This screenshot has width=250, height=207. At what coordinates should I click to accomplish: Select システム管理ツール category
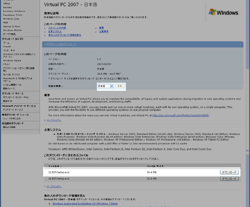tap(12, 85)
